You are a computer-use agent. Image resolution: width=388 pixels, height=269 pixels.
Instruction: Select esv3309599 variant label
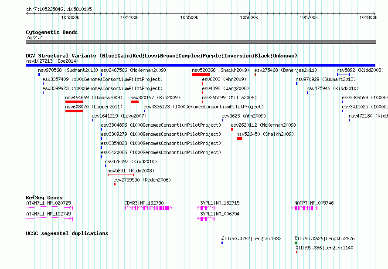365,98
